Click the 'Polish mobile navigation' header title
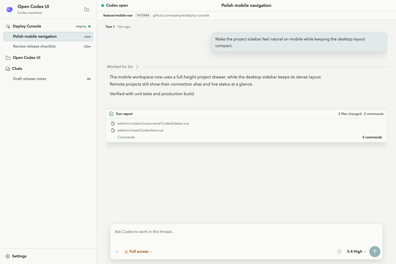Image resolution: width=396 pixels, height=264 pixels. (x=246, y=5)
